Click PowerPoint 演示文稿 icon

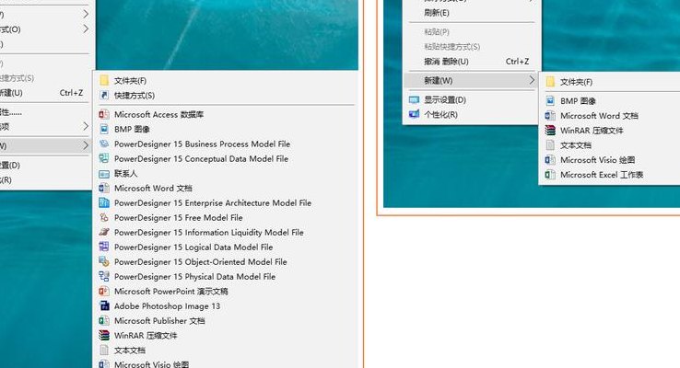click(x=104, y=291)
